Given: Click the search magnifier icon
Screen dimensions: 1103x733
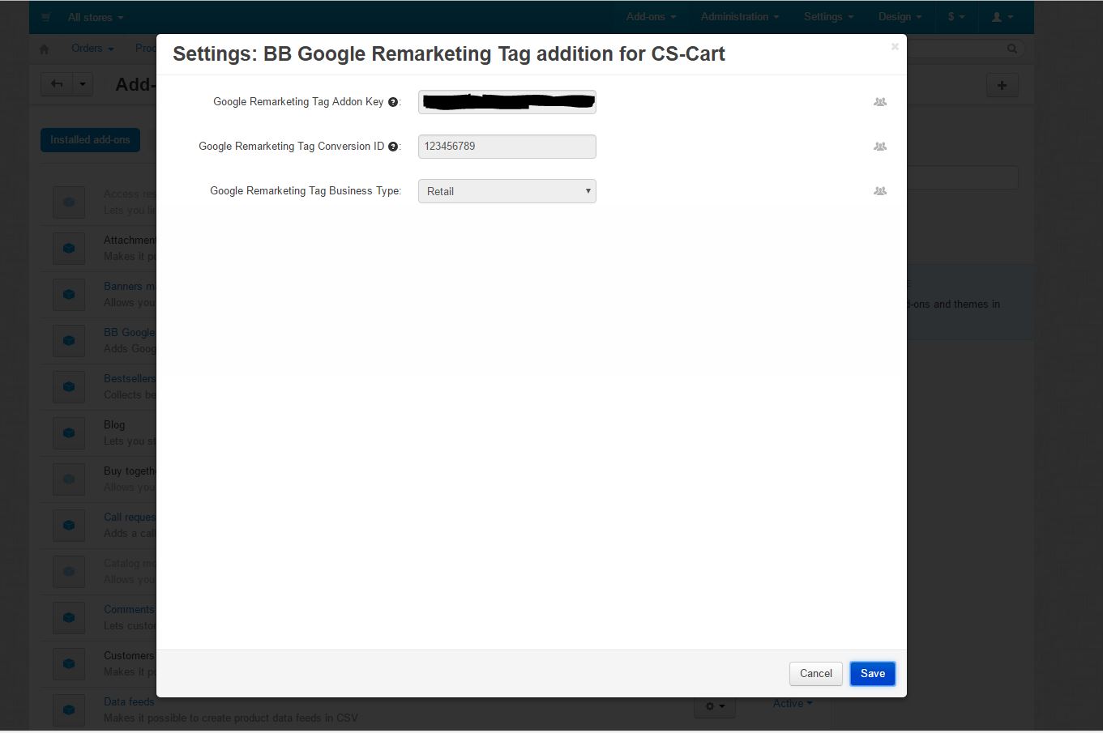Looking at the screenshot, I should pyautogui.click(x=1011, y=49).
